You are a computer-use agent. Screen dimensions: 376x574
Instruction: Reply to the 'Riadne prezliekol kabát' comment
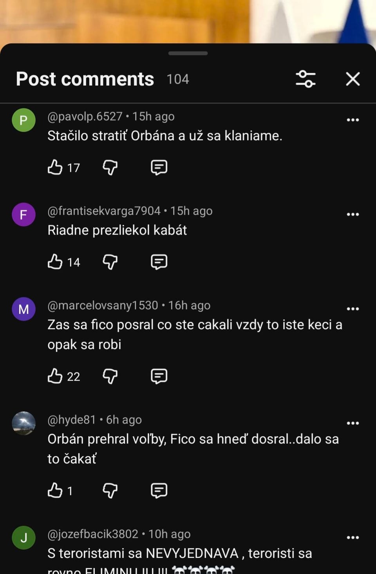[x=159, y=262]
